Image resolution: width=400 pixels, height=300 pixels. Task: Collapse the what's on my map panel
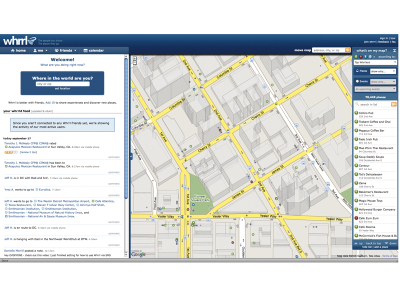pyautogui.click(x=394, y=50)
